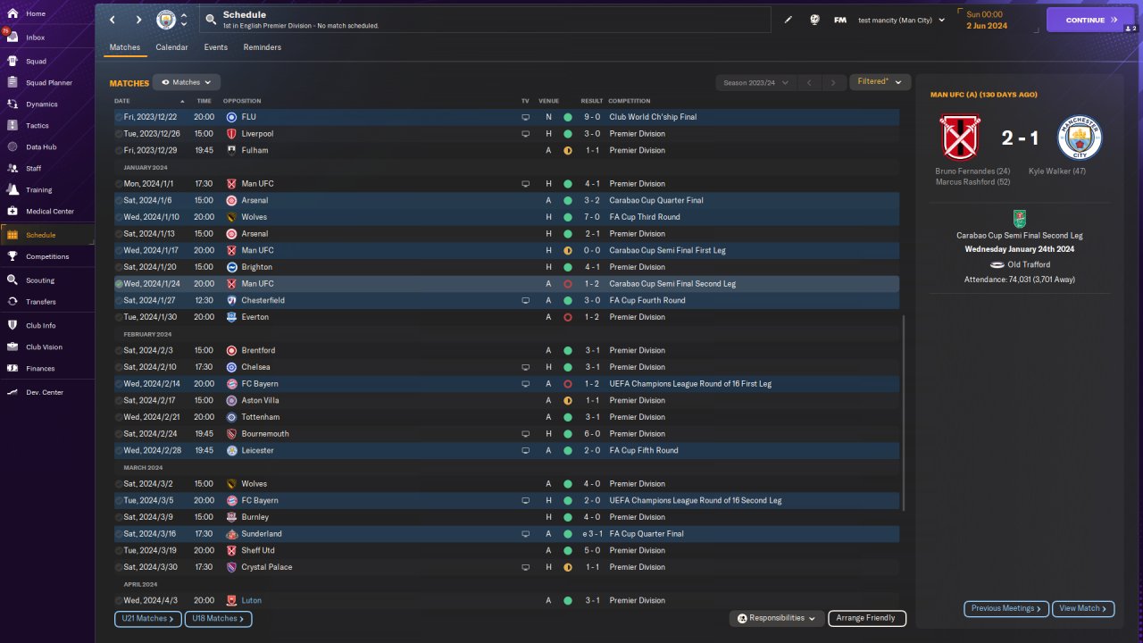
Task: Tick the selection circle for Burnley 2024/3/9
Action: [x=119, y=517]
